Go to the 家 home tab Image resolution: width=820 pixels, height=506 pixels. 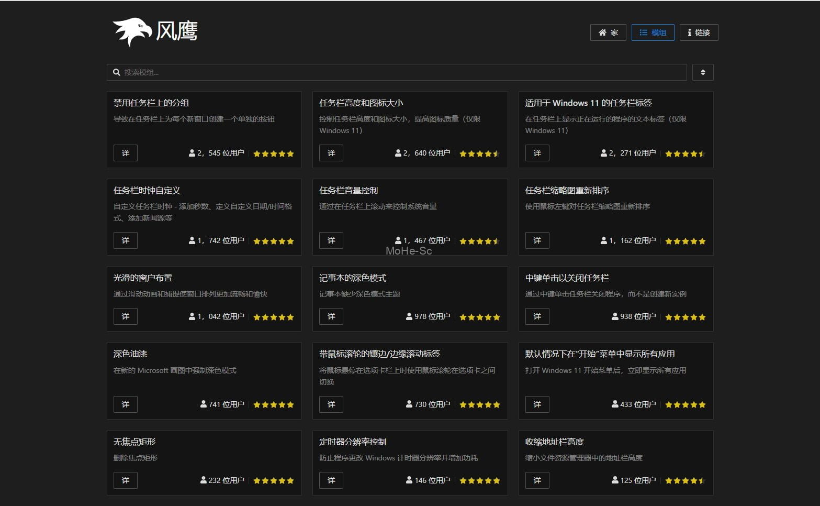pyautogui.click(x=608, y=32)
